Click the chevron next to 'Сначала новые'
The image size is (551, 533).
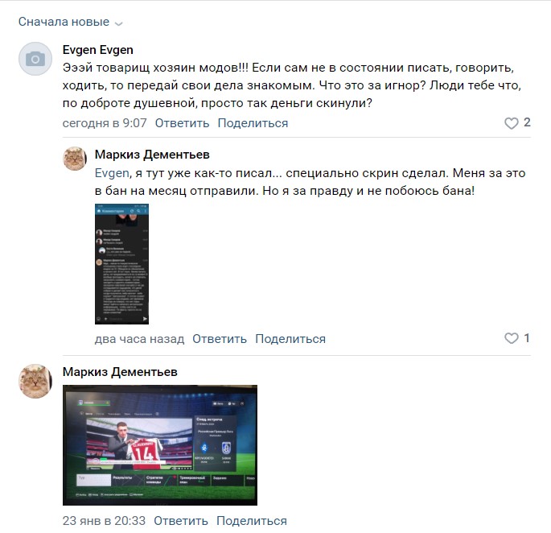point(119,23)
